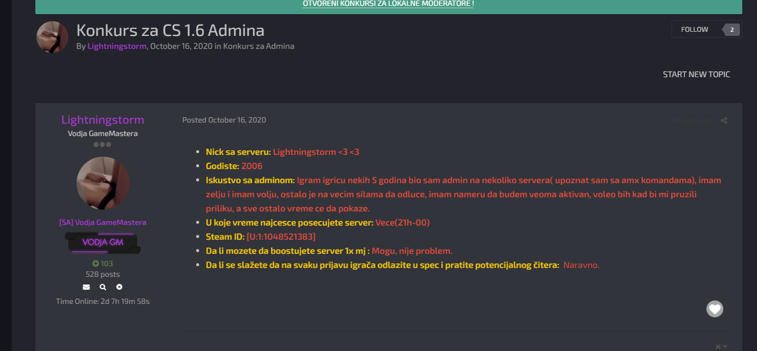Screen dimensions: 757x351
Task: Click the open moderator applications announcement banner
Action: (x=388, y=4)
